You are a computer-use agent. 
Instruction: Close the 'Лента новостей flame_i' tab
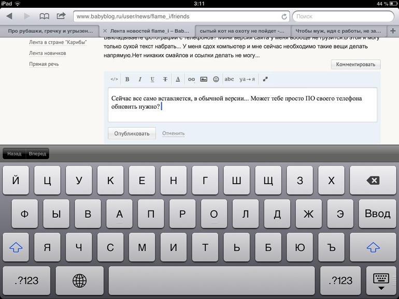105,31
